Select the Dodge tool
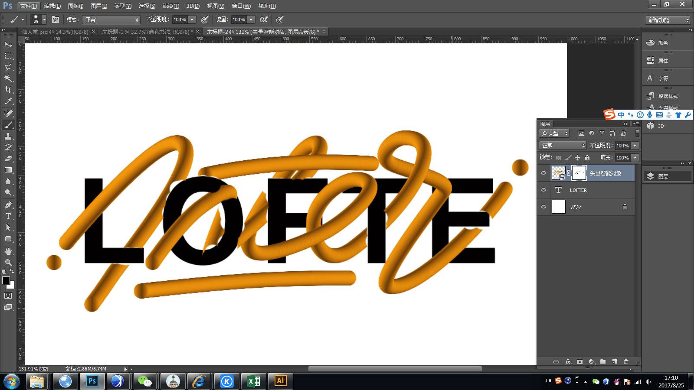 tap(8, 192)
